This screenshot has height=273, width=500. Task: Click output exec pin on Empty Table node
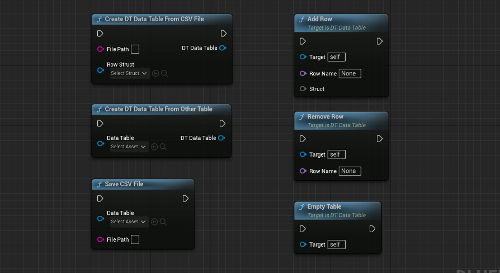coord(372,229)
